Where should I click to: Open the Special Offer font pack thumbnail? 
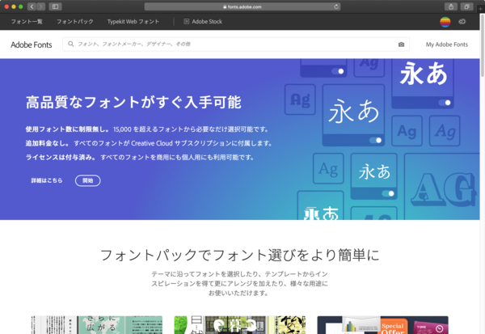coord(382,325)
